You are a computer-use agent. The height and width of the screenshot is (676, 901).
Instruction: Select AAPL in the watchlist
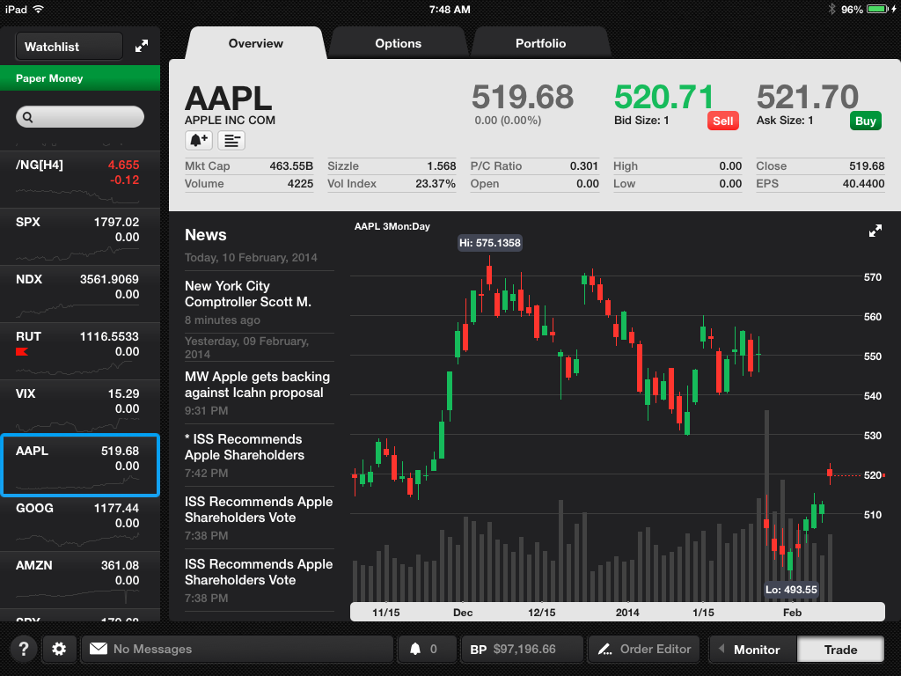point(80,465)
